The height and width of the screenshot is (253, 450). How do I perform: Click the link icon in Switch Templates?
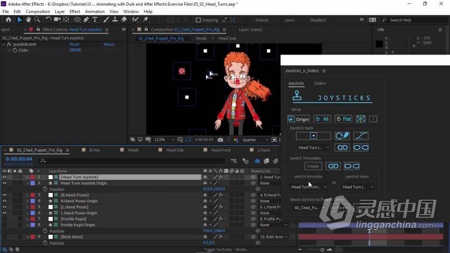pyautogui.click(x=333, y=166)
